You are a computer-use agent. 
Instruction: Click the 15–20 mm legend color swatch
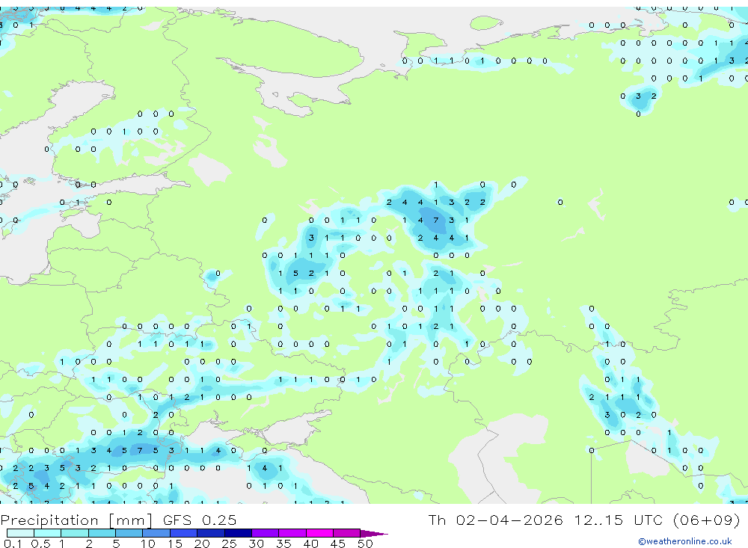click(x=184, y=533)
